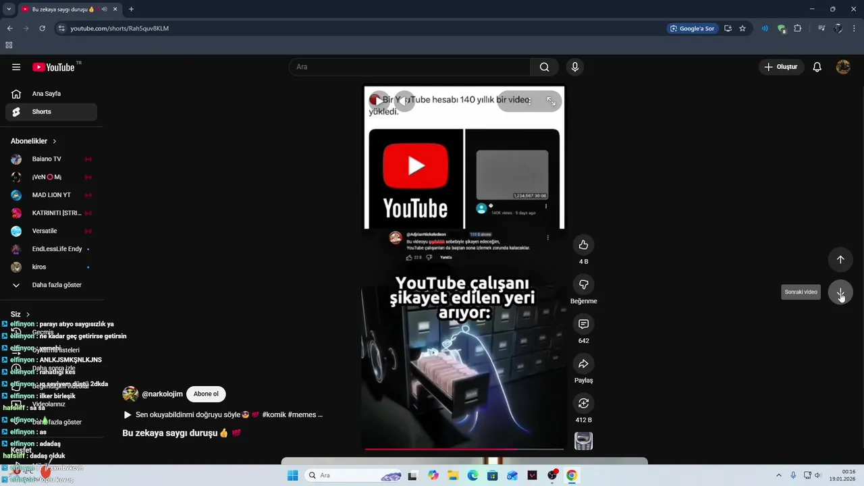Seek on the red Shorts progress bar

(464, 449)
